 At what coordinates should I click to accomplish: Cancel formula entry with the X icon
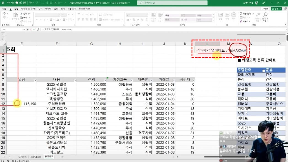point(31,29)
